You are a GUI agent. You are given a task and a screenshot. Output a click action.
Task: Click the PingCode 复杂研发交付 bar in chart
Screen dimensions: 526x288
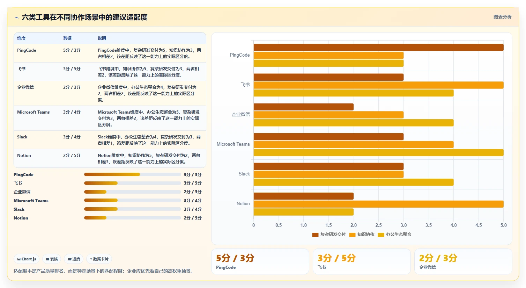(378, 47)
